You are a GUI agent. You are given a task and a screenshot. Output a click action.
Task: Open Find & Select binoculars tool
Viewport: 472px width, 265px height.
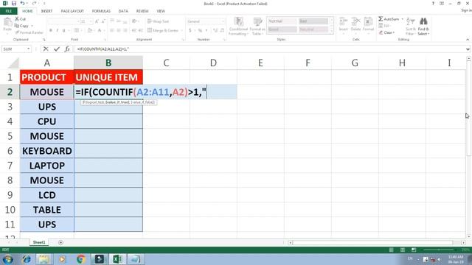pos(423,26)
